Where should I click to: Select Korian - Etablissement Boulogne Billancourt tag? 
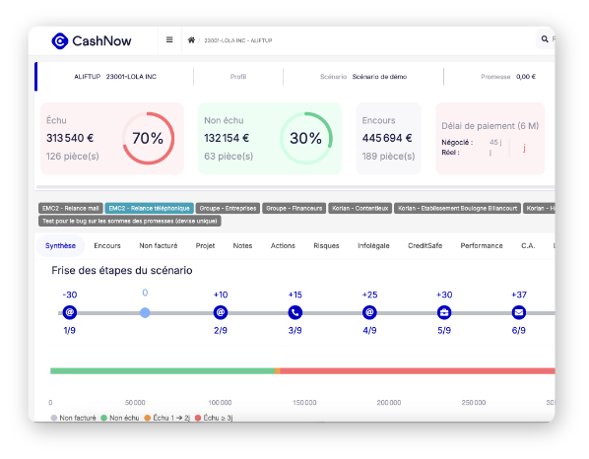click(458, 208)
